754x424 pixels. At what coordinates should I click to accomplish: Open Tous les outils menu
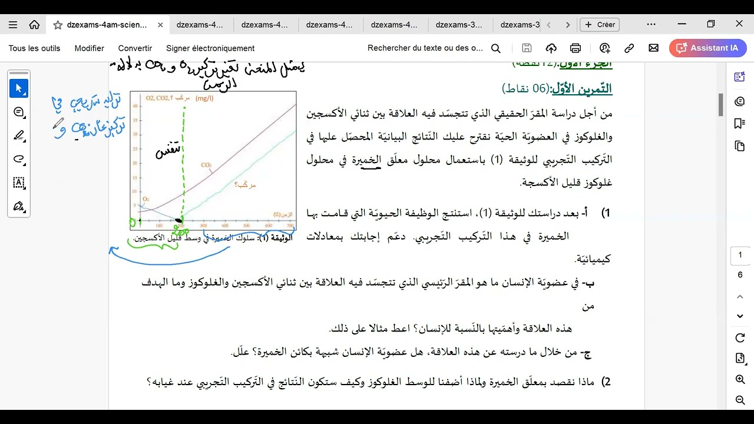pyautogui.click(x=34, y=48)
